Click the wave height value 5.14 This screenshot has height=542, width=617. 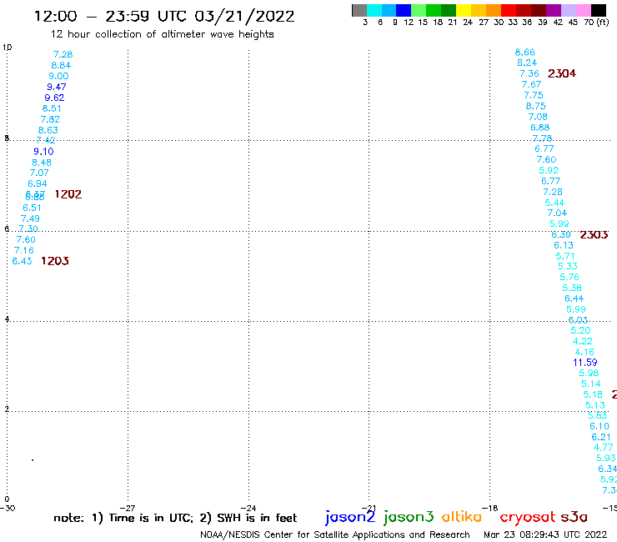click(591, 384)
